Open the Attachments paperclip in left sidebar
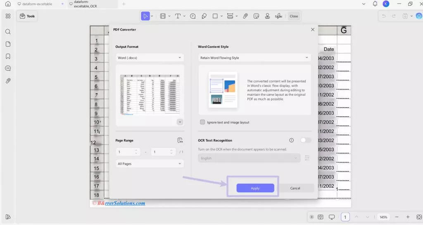This screenshot has height=225, width=423. 8,81
